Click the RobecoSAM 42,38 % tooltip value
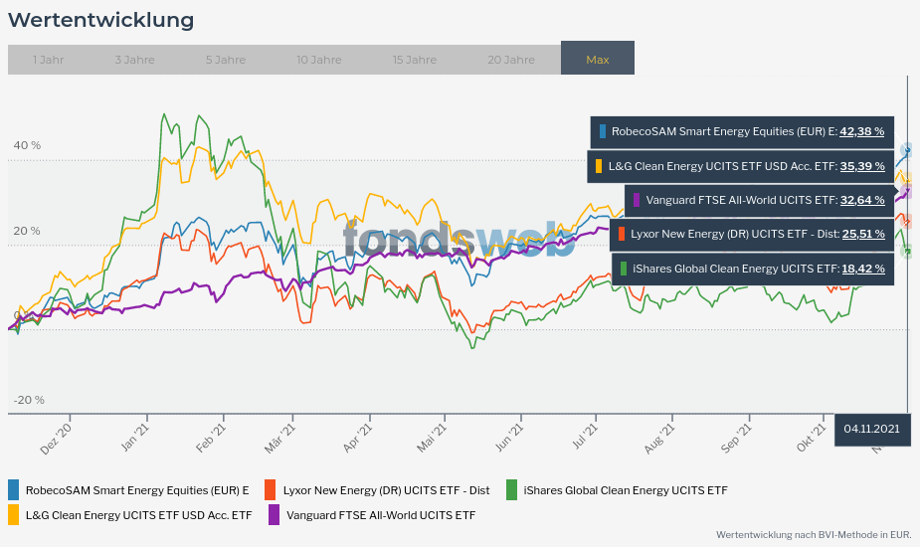Viewport: 920px width, 547px height. pyautogui.click(x=861, y=131)
